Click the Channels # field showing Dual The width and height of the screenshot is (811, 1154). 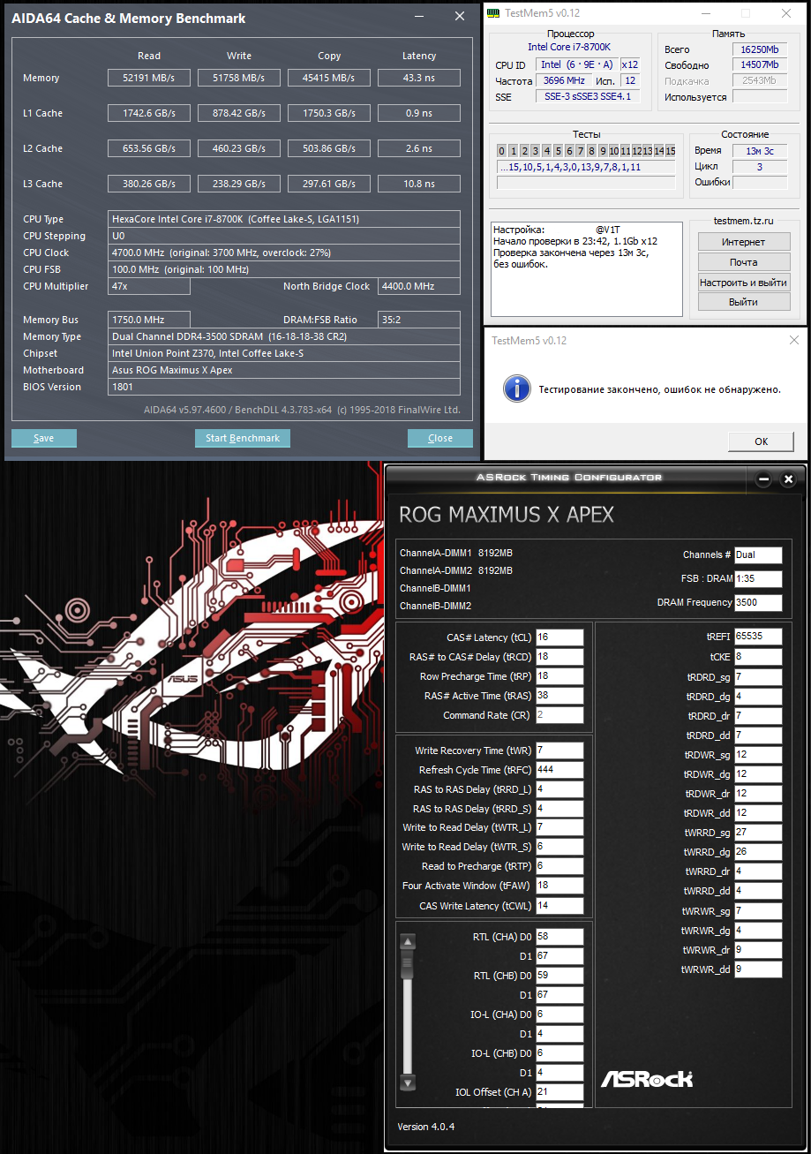click(x=758, y=555)
